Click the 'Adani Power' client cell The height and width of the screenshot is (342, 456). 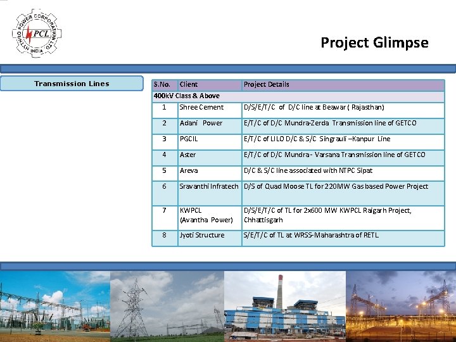(x=210, y=126)
